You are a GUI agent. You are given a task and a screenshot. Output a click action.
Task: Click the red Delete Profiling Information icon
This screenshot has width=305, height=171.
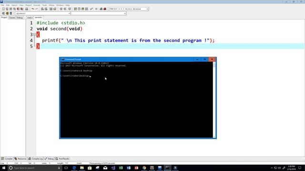(x=105, y=9)
